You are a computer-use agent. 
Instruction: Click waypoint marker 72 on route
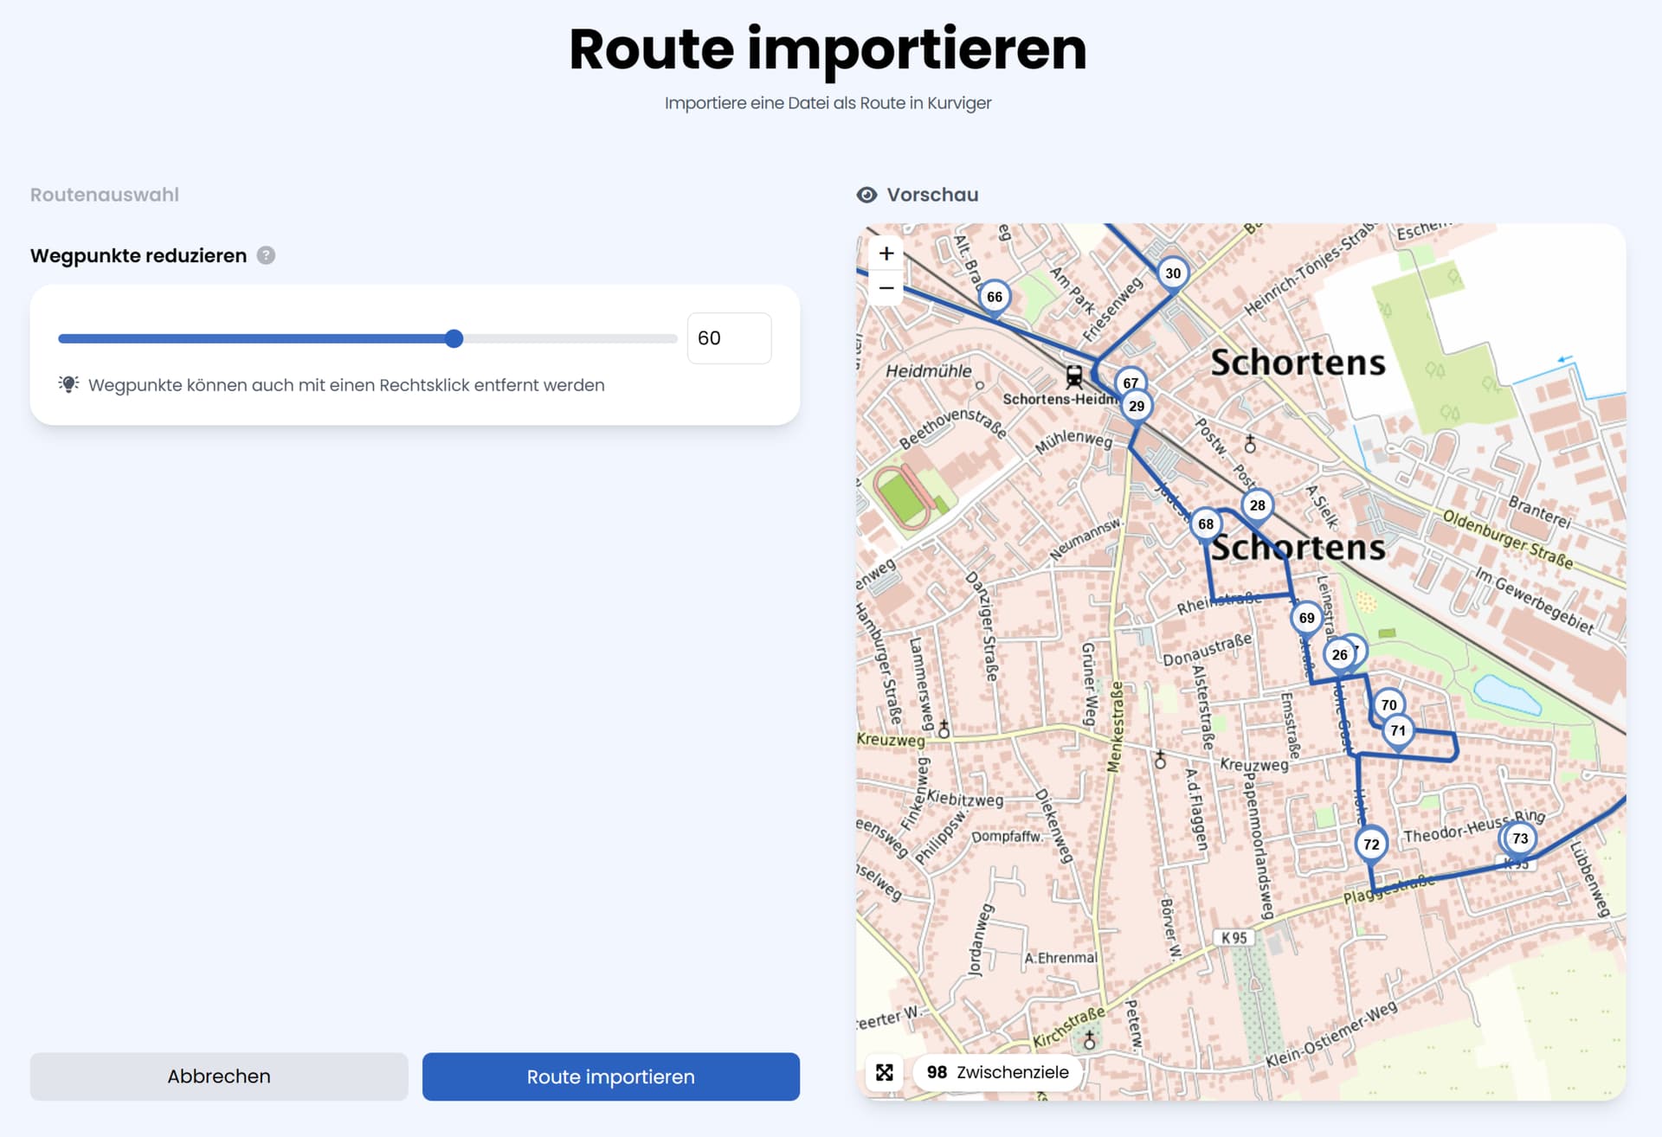point(1371,844)
